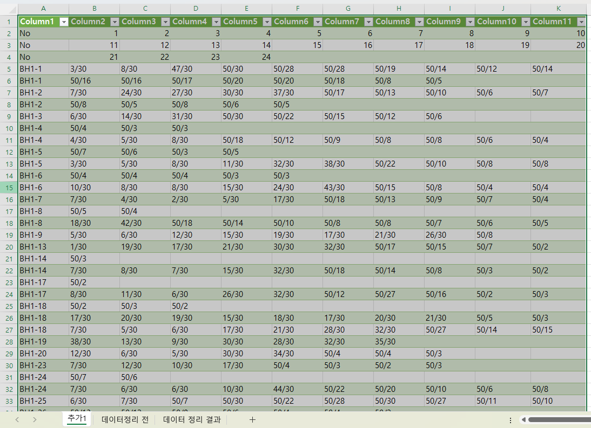Click cell I19 containing 26/30
Image resolution: width=591 pixels, height=428 pixels.
[449, 235]
